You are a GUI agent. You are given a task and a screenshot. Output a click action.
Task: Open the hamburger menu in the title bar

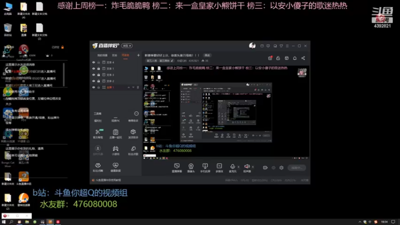287,46
